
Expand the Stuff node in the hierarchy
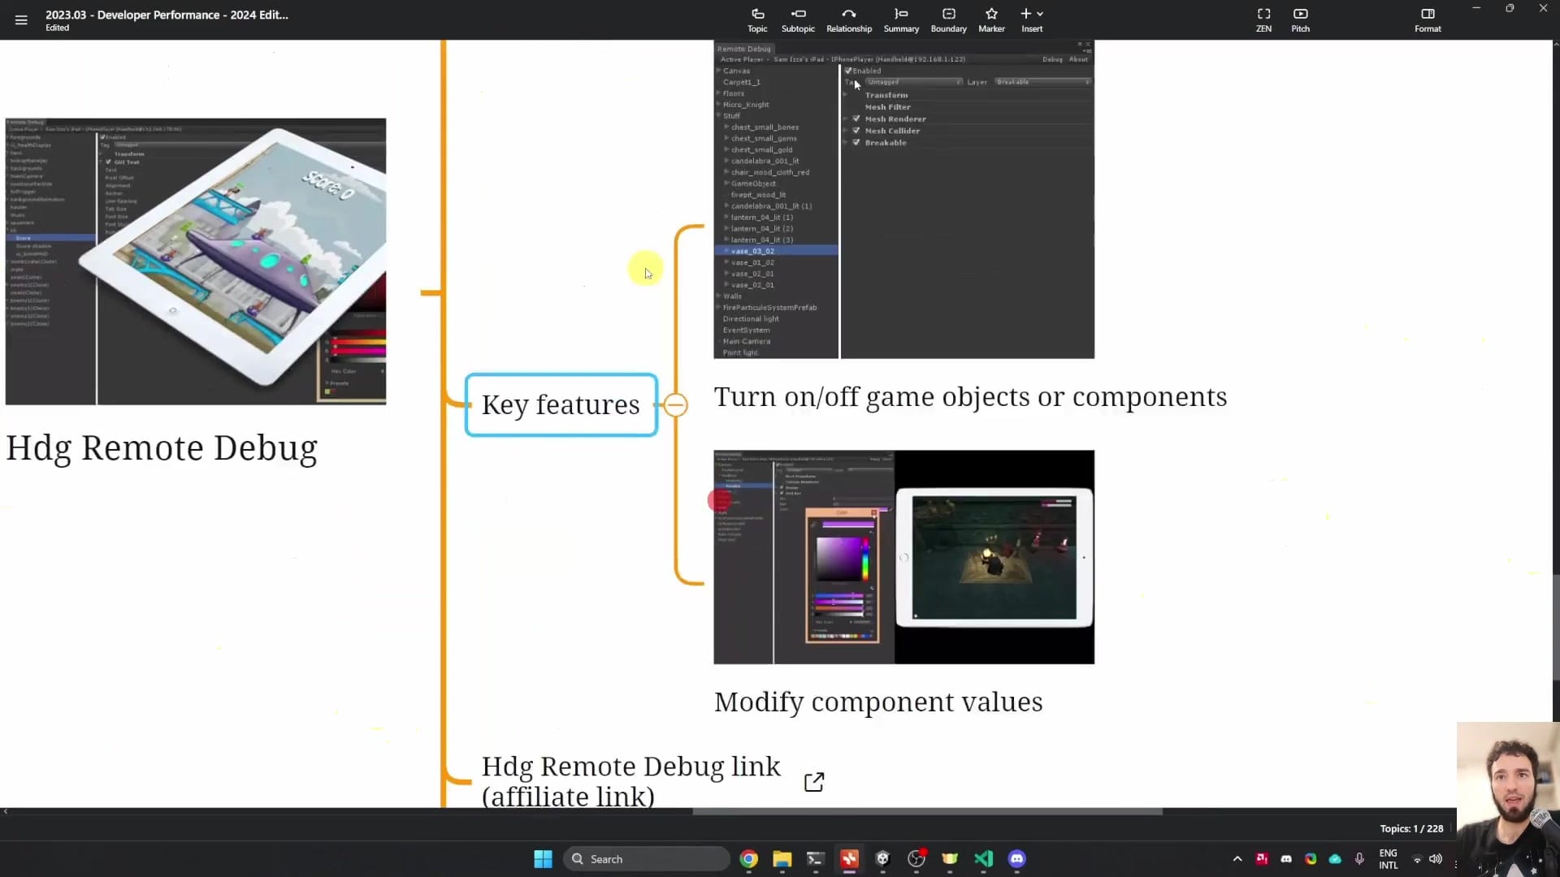point(718,115)
